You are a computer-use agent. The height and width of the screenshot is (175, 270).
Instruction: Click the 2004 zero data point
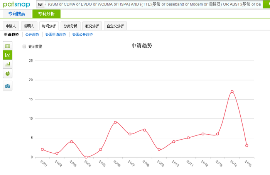(86, 157)
